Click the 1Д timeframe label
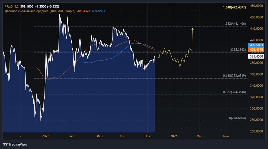The width and height of the screenshot is (268, 149). (17, 7)
